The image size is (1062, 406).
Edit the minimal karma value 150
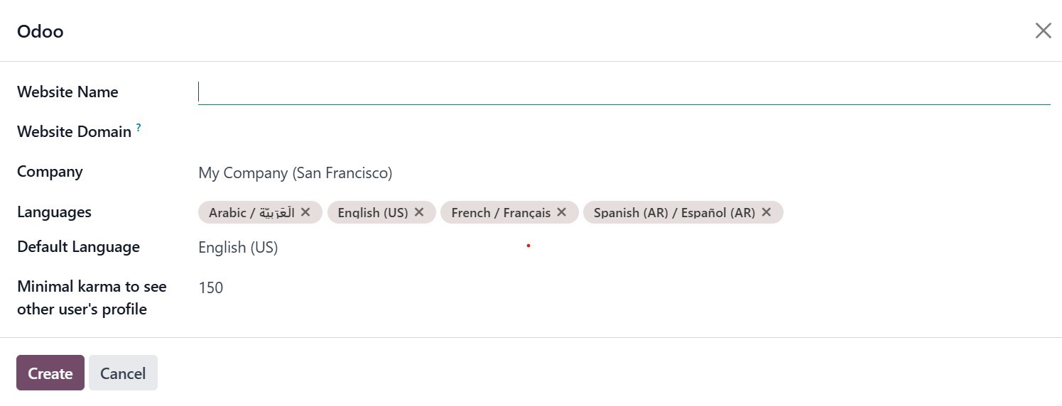pos(211,287)
